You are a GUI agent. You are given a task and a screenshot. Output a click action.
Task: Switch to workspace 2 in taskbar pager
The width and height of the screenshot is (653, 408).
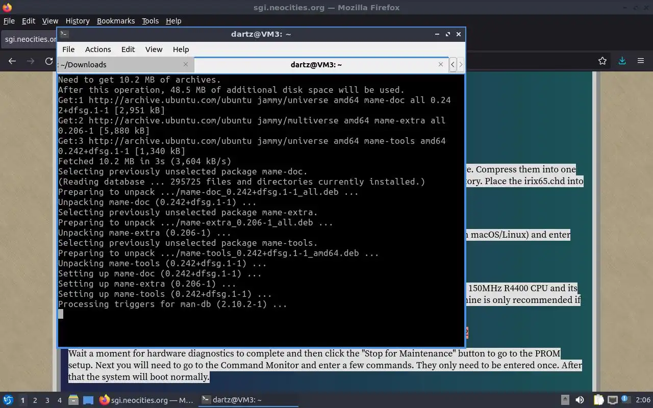(35, 400)
